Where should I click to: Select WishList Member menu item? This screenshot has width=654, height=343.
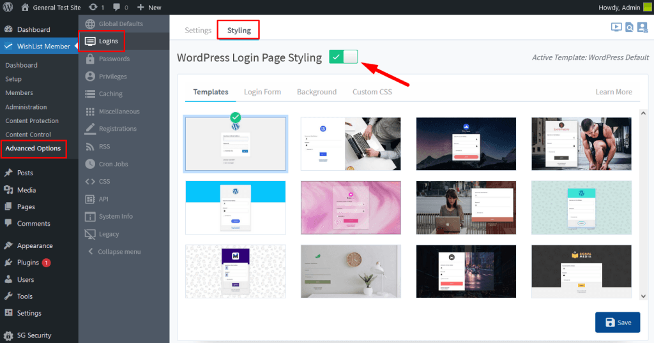tap(38, 46)
